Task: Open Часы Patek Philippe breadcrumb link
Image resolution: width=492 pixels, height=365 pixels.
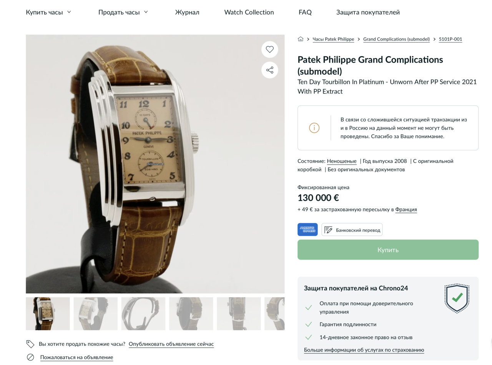Action: [333, 39]
